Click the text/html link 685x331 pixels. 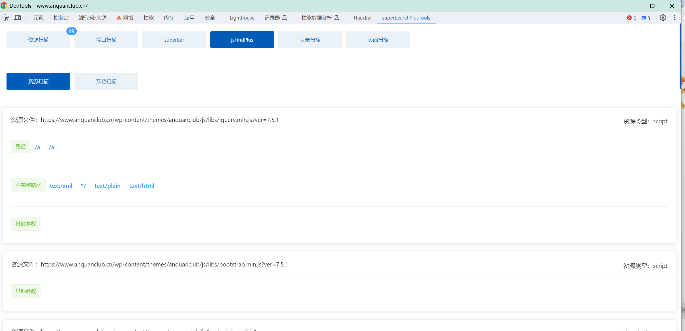coord(142,186)
